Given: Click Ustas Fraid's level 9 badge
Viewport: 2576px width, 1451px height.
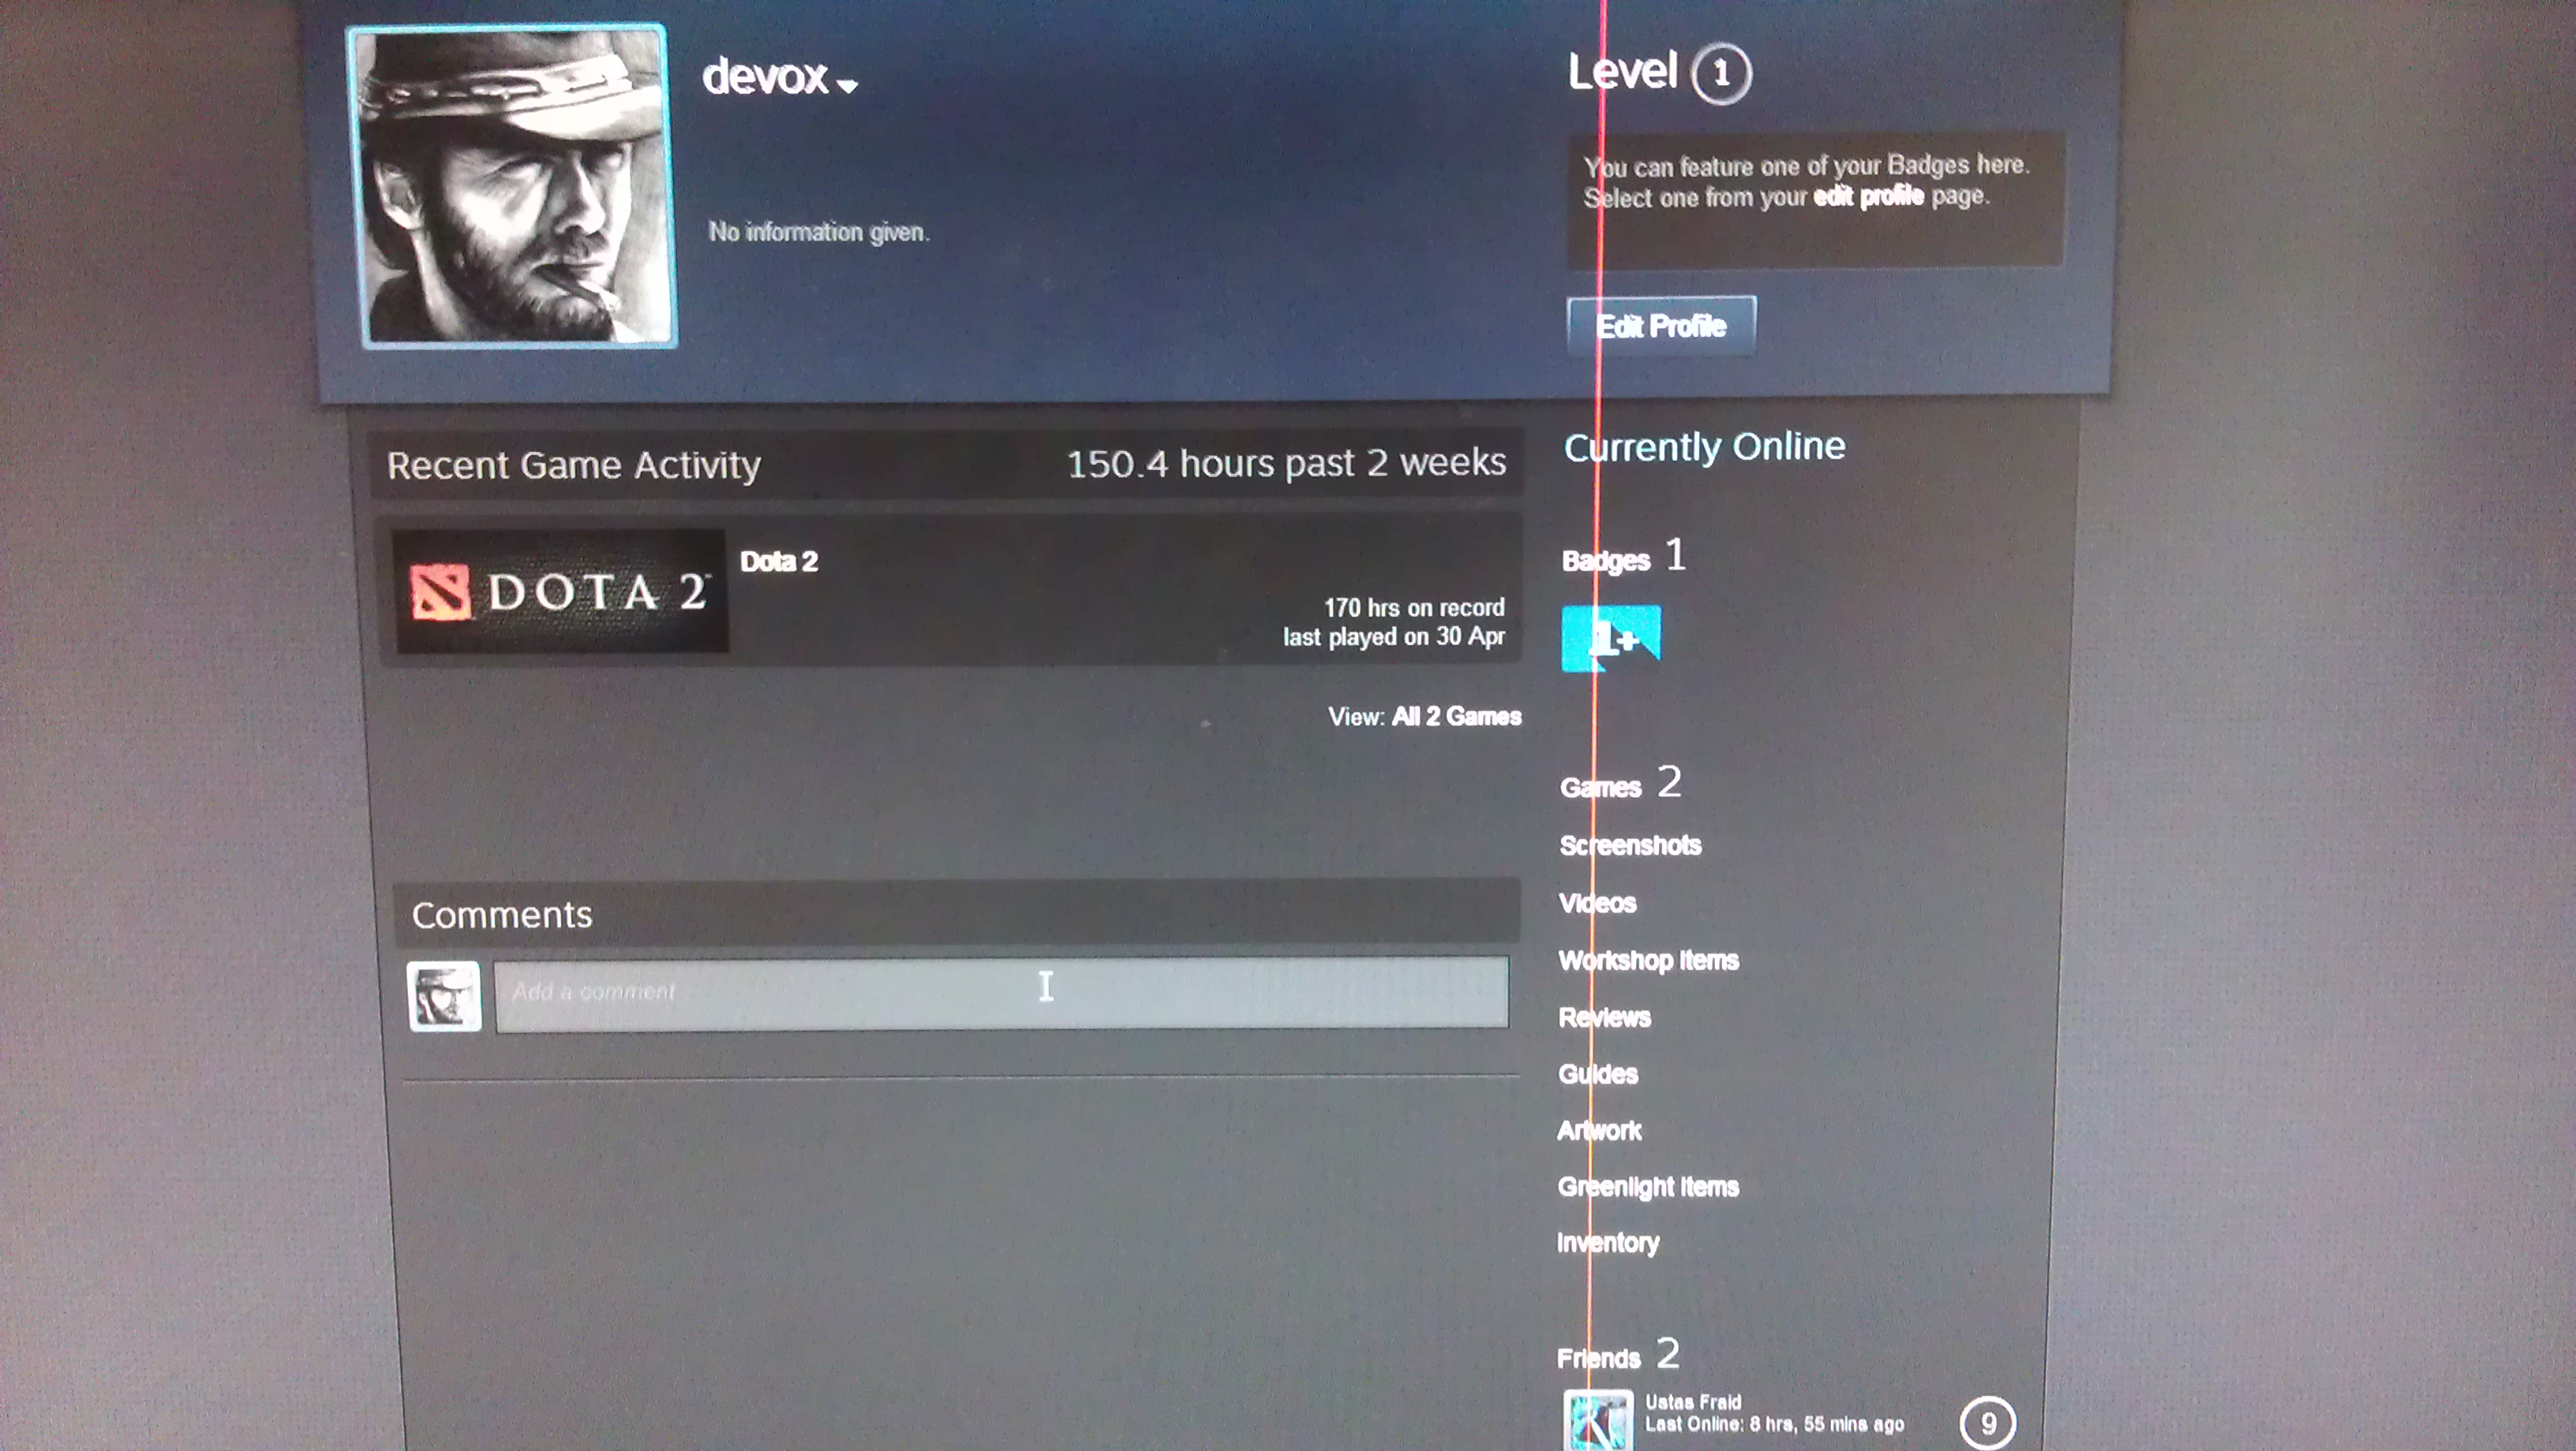Looking at the screenshot, I should pyautogui.click(x=1988, y=1423).
